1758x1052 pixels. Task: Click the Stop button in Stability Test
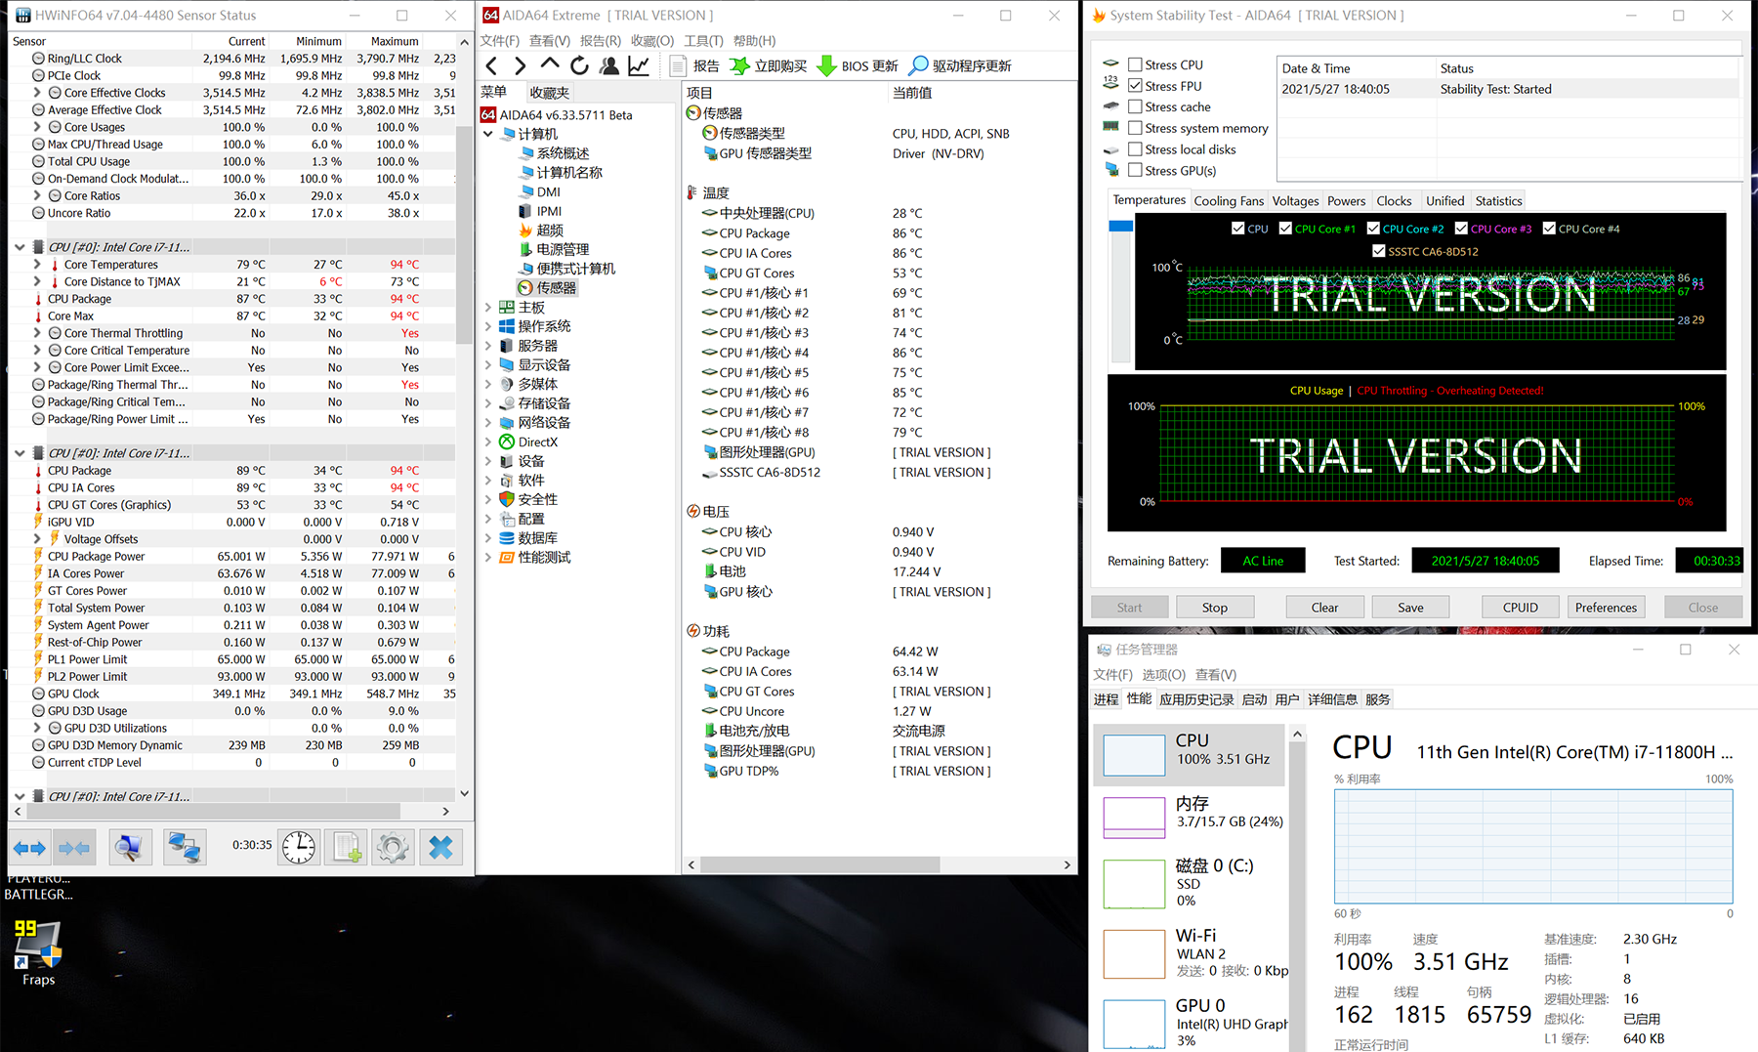click(x=1215, y=607)
